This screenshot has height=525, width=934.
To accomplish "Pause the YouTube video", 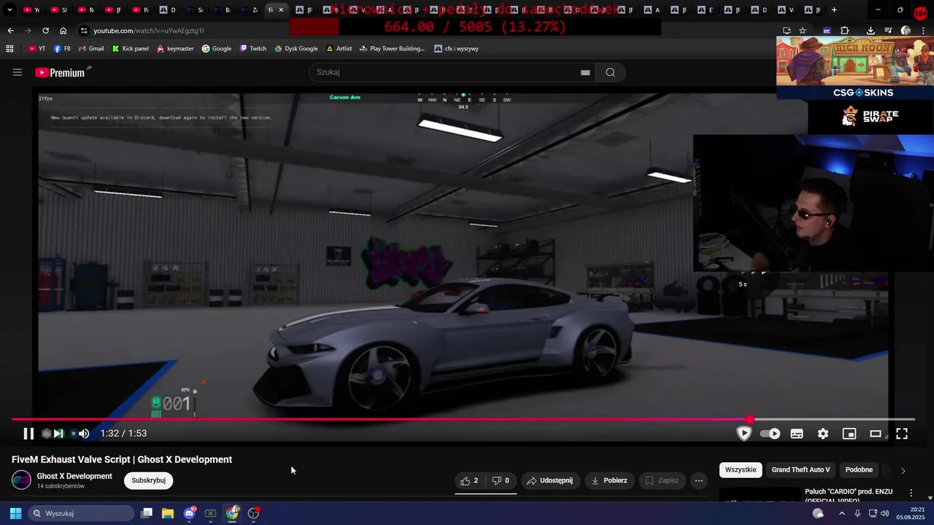I will (x=28, y=433).
